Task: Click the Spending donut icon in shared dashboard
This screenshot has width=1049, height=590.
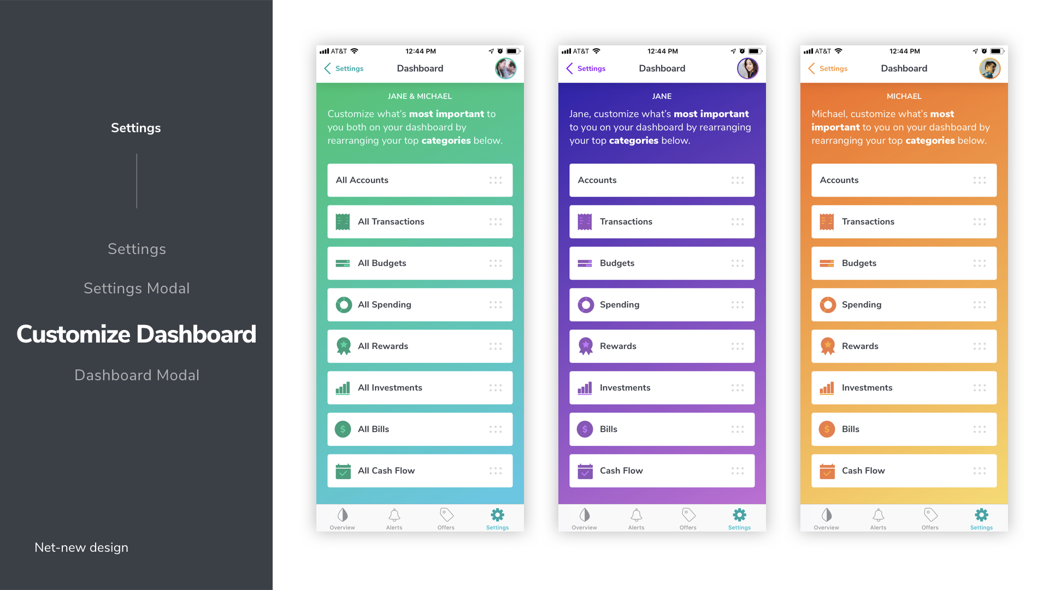Action: coord(342,304)
